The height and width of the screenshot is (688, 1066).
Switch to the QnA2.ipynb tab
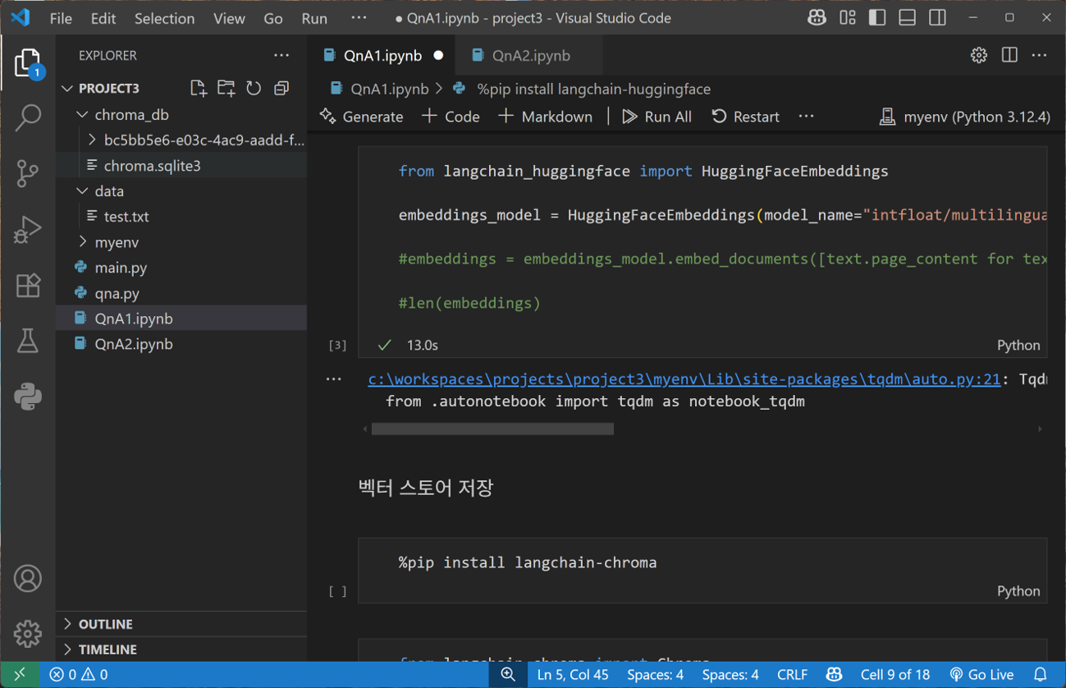tap(528, 55)
